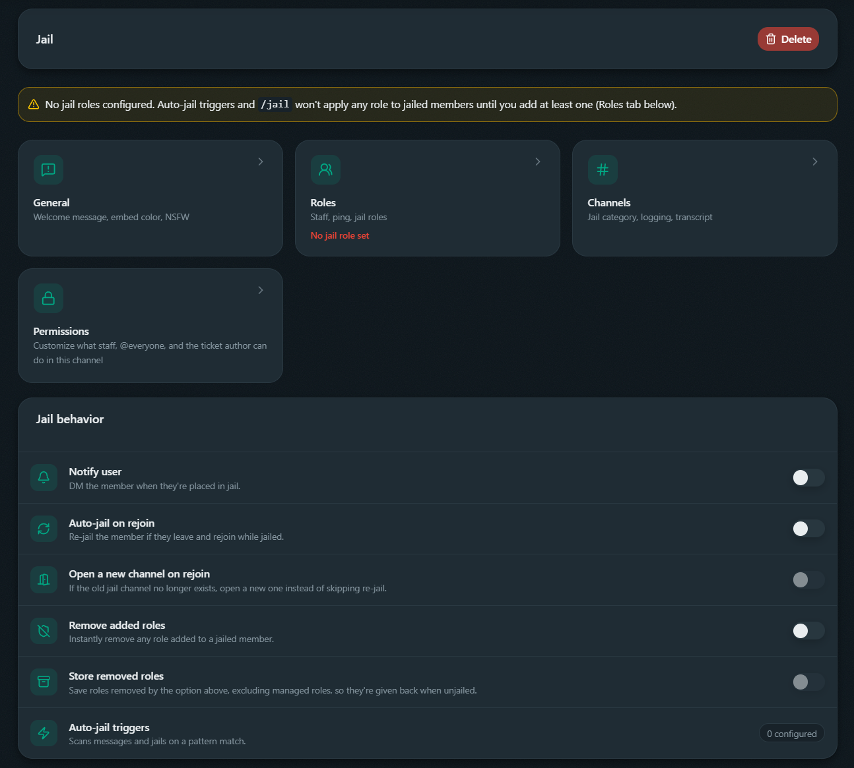Toggle Open a new channel on rejoin
This screenshot has height=768, width=854.
click(x=808, y=580)
